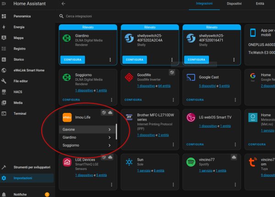Open three-dot menu on Brother MFC-L2710DW card
The height and width of the screenshot is (197, 275).
coord(173,145)
